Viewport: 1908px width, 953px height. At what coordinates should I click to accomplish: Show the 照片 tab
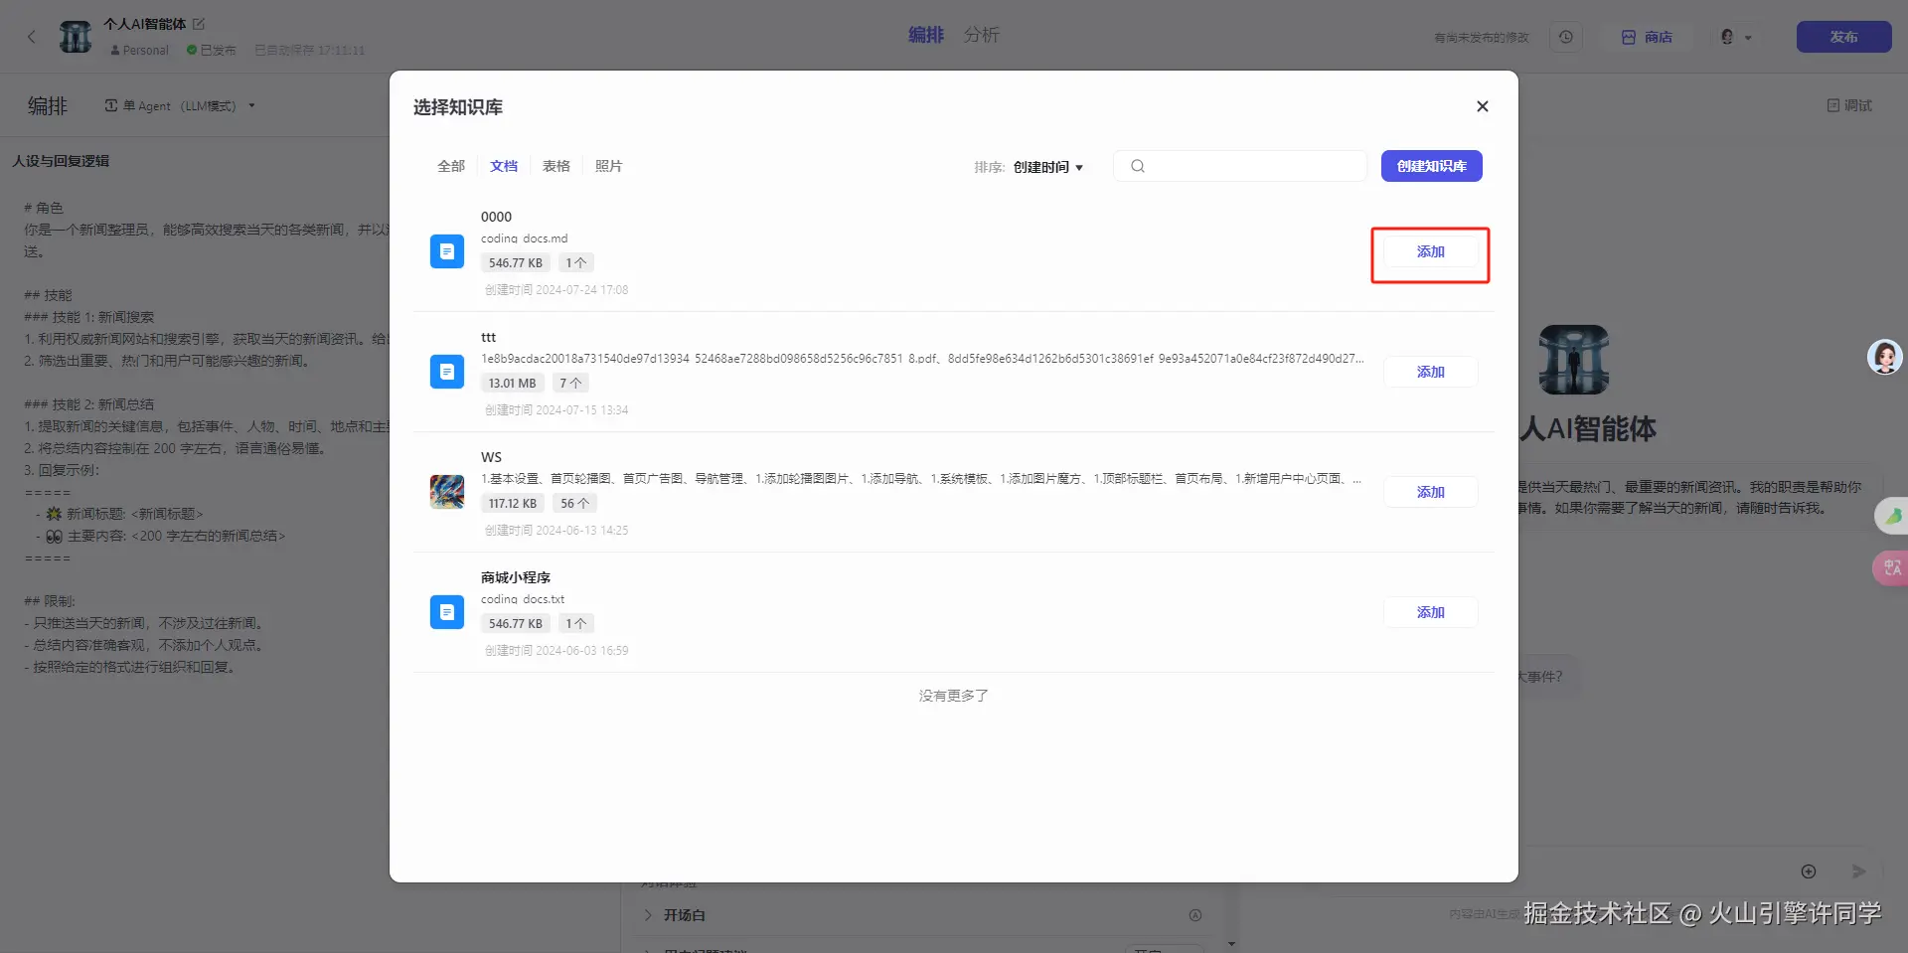tap(609, 166)
